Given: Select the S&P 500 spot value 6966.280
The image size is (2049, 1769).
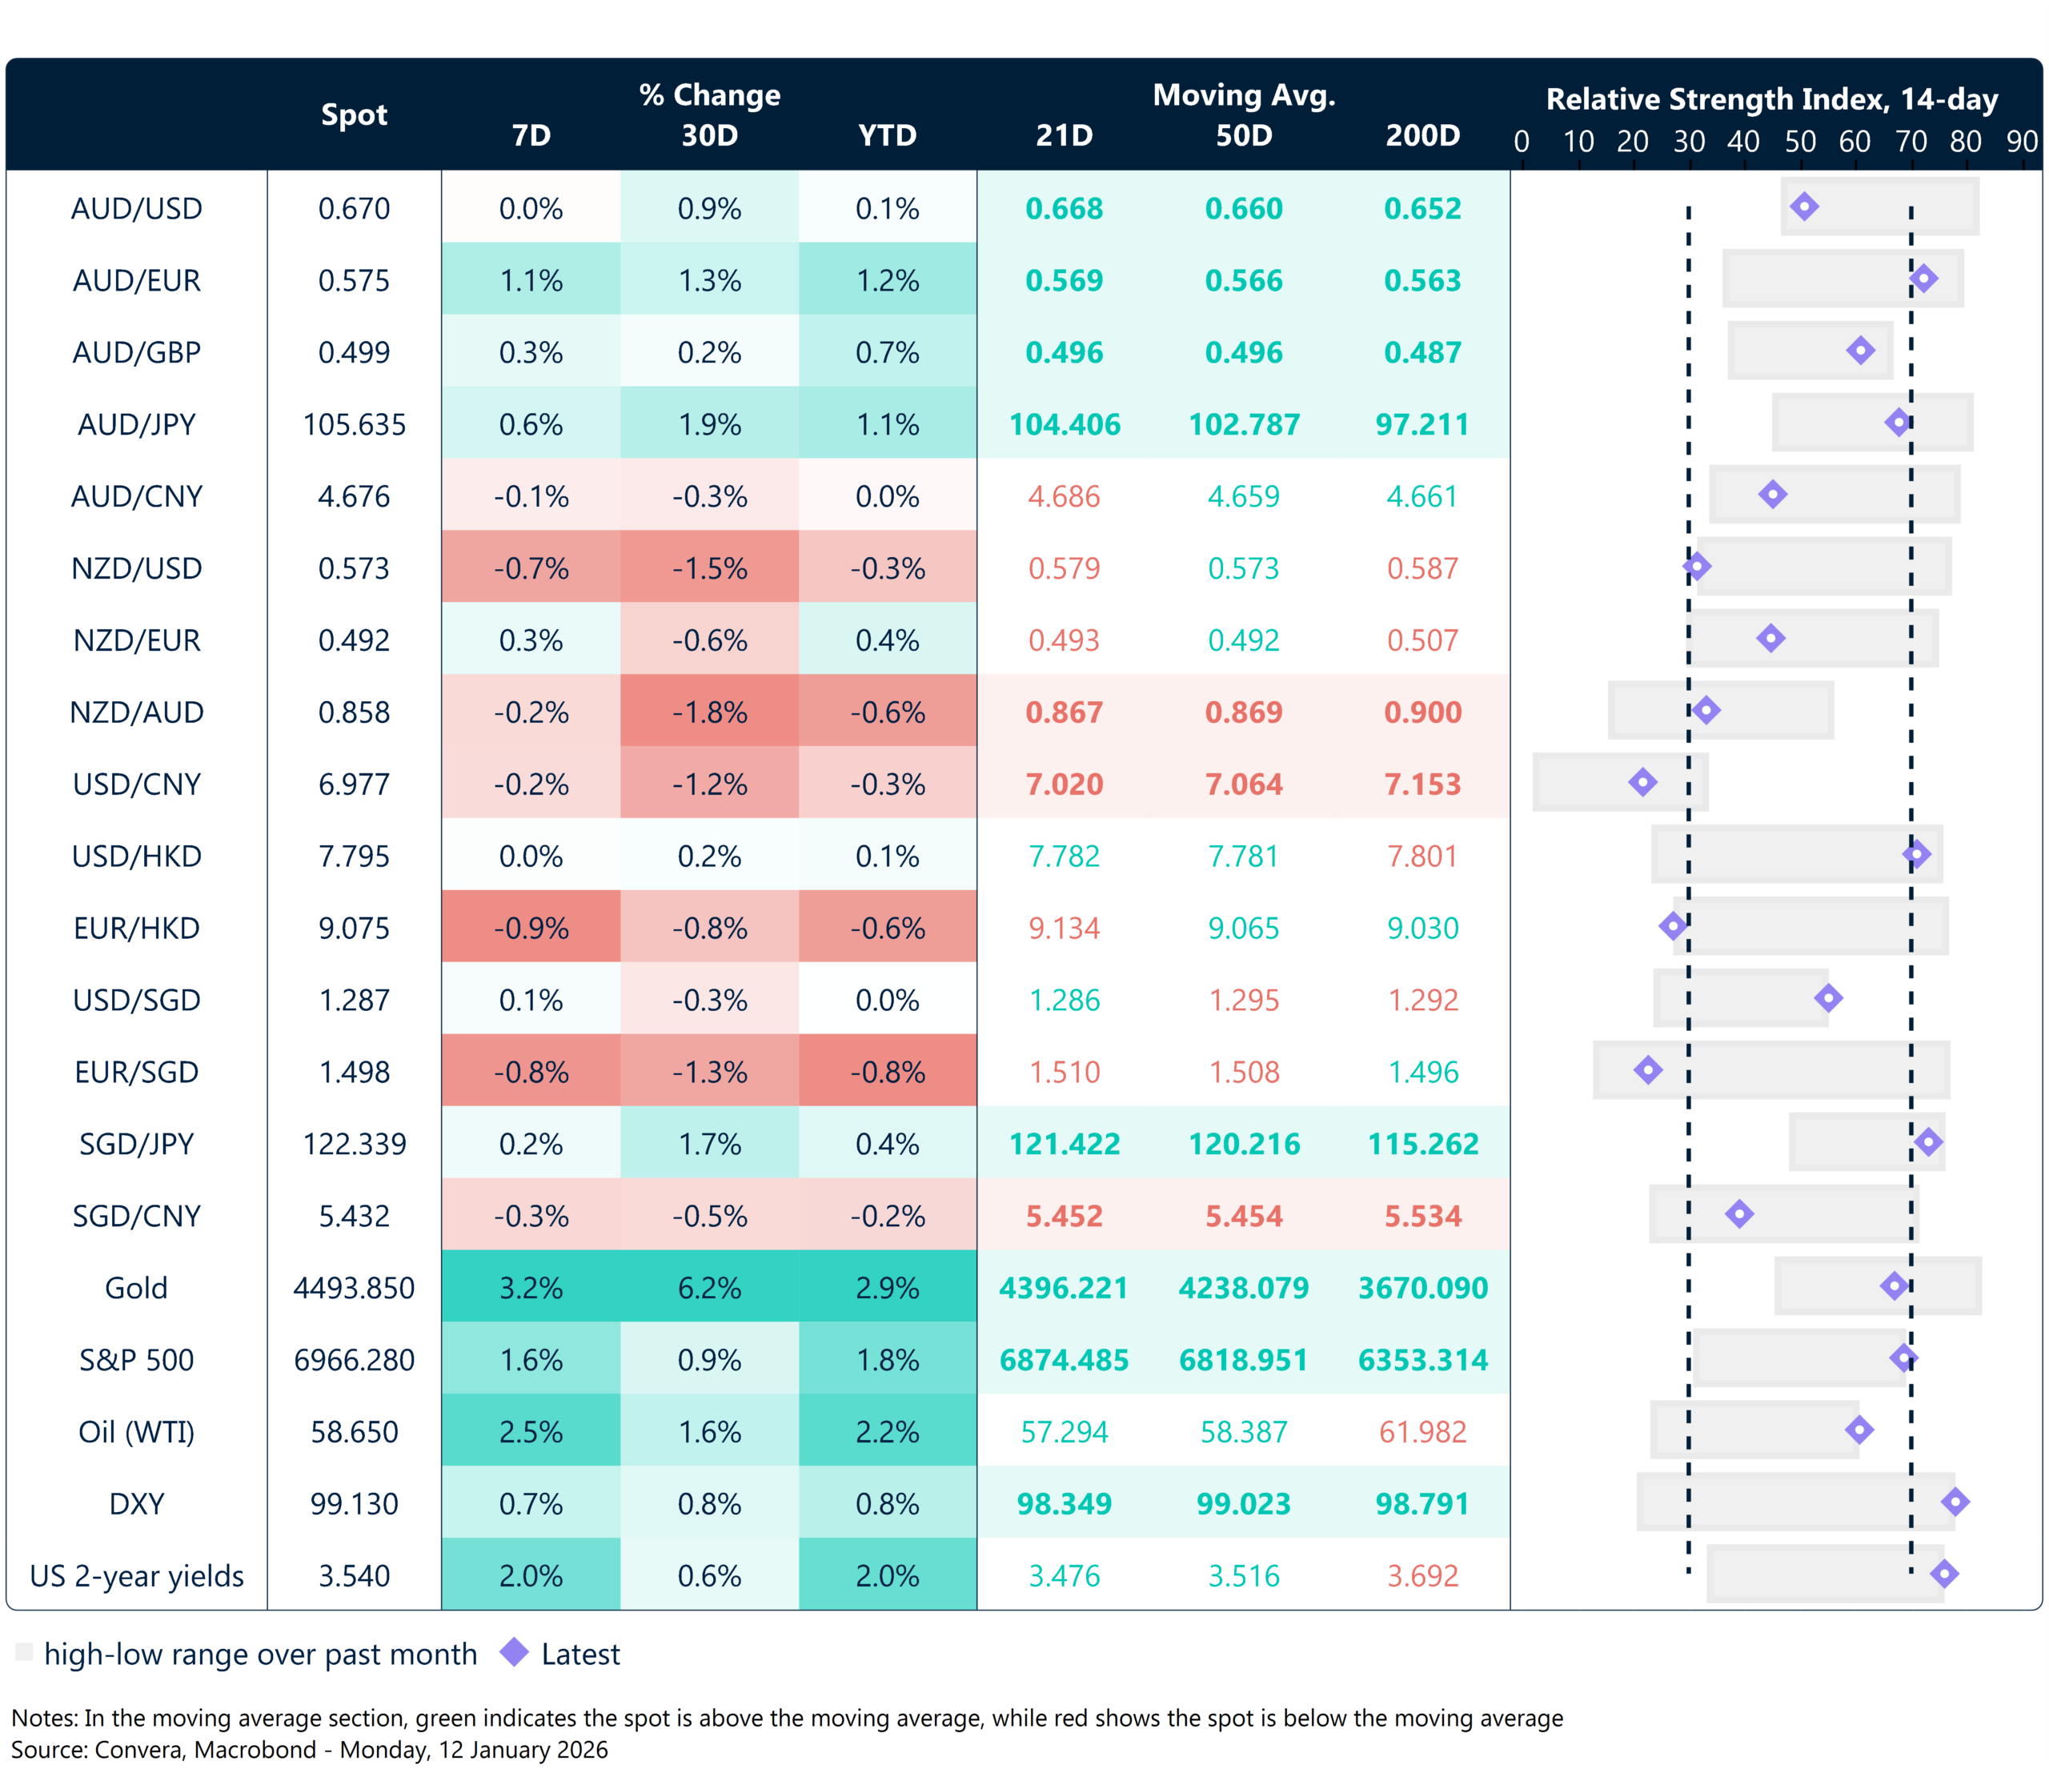Looking at the screenshot, I should pyautogui.click(x=354, y=1360).
